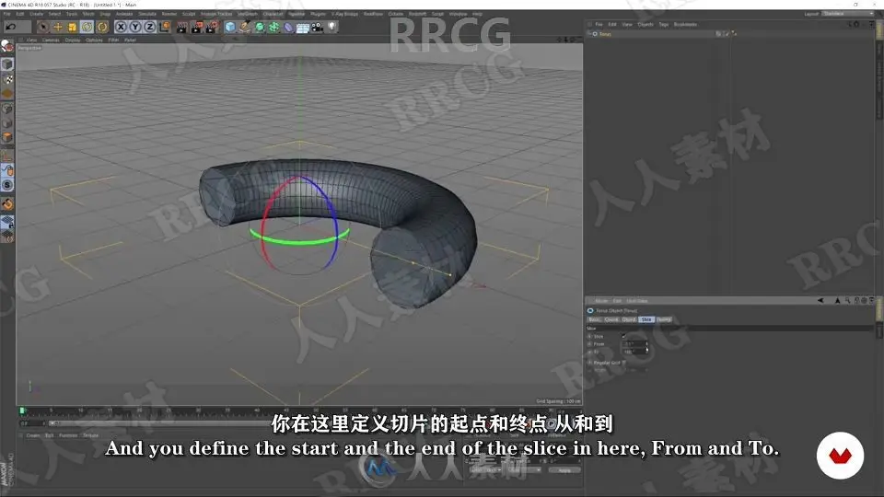Toggle the Locked Workplane icon

click(7, 222)
